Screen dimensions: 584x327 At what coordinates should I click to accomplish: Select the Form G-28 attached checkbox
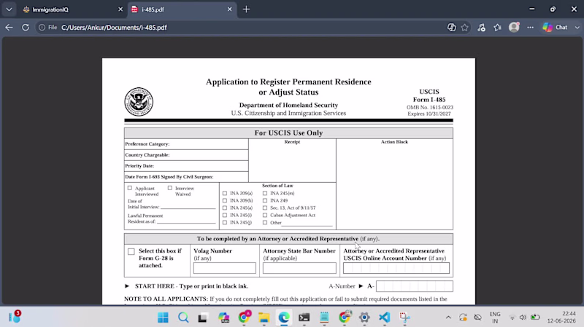(131, 251)
